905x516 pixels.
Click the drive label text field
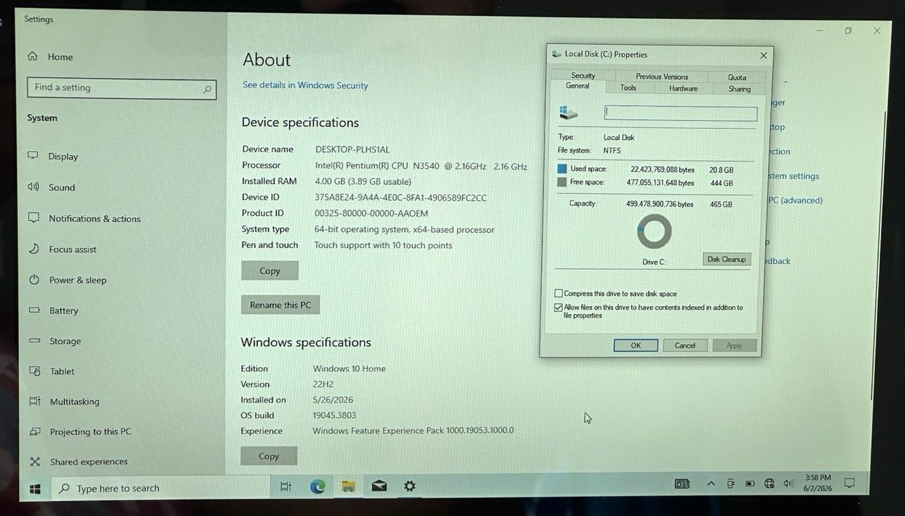click(680, 113)
